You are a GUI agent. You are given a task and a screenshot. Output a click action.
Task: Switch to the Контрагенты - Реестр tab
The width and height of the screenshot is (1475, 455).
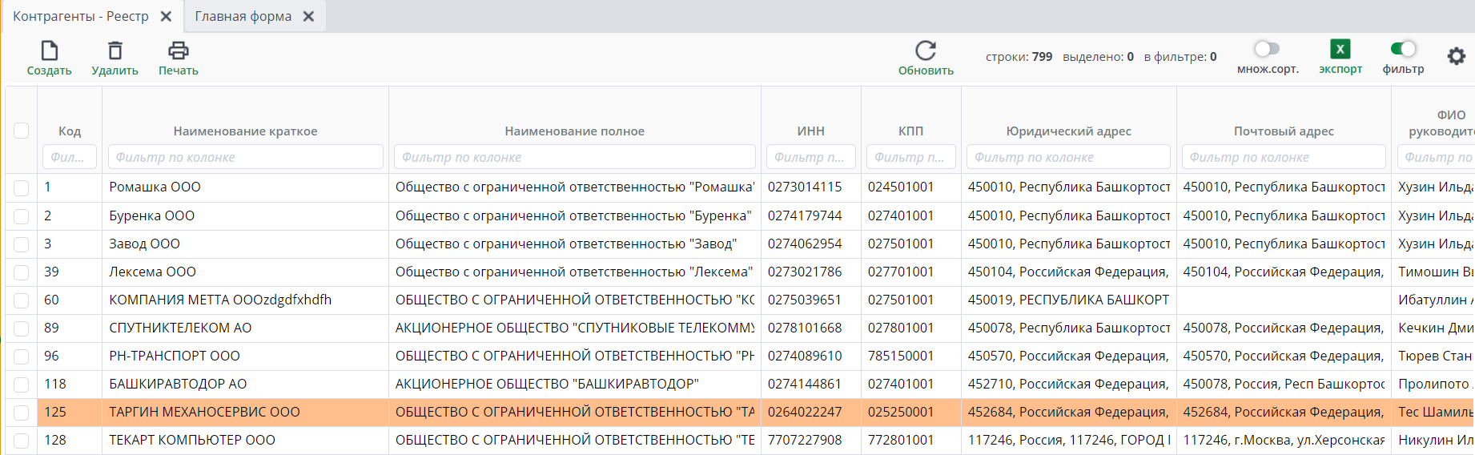point(81,16)
